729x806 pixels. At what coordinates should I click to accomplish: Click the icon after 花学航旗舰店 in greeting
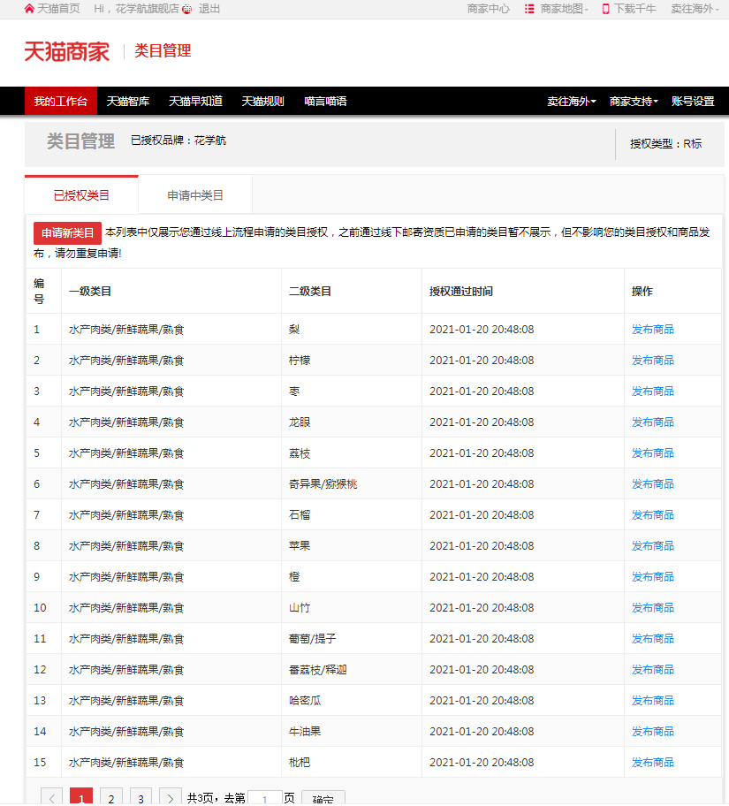187,9
